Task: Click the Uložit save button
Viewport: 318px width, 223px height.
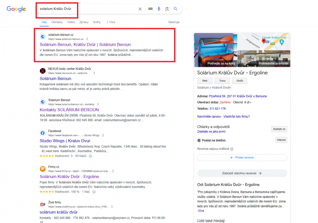Action: click(240, 81)
